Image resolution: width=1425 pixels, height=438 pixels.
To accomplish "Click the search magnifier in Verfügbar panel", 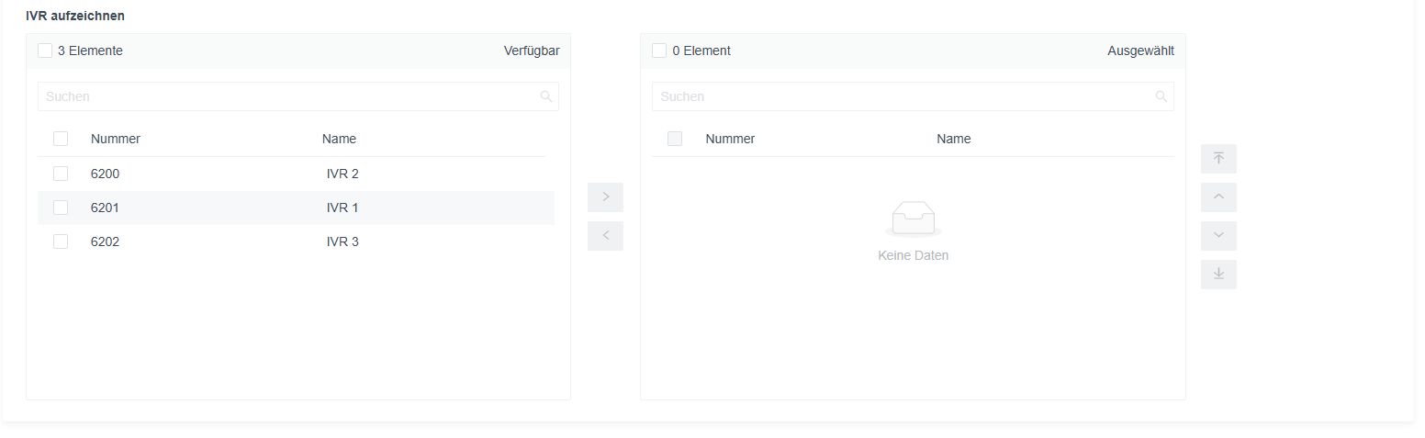I will [x=546, y=96].
